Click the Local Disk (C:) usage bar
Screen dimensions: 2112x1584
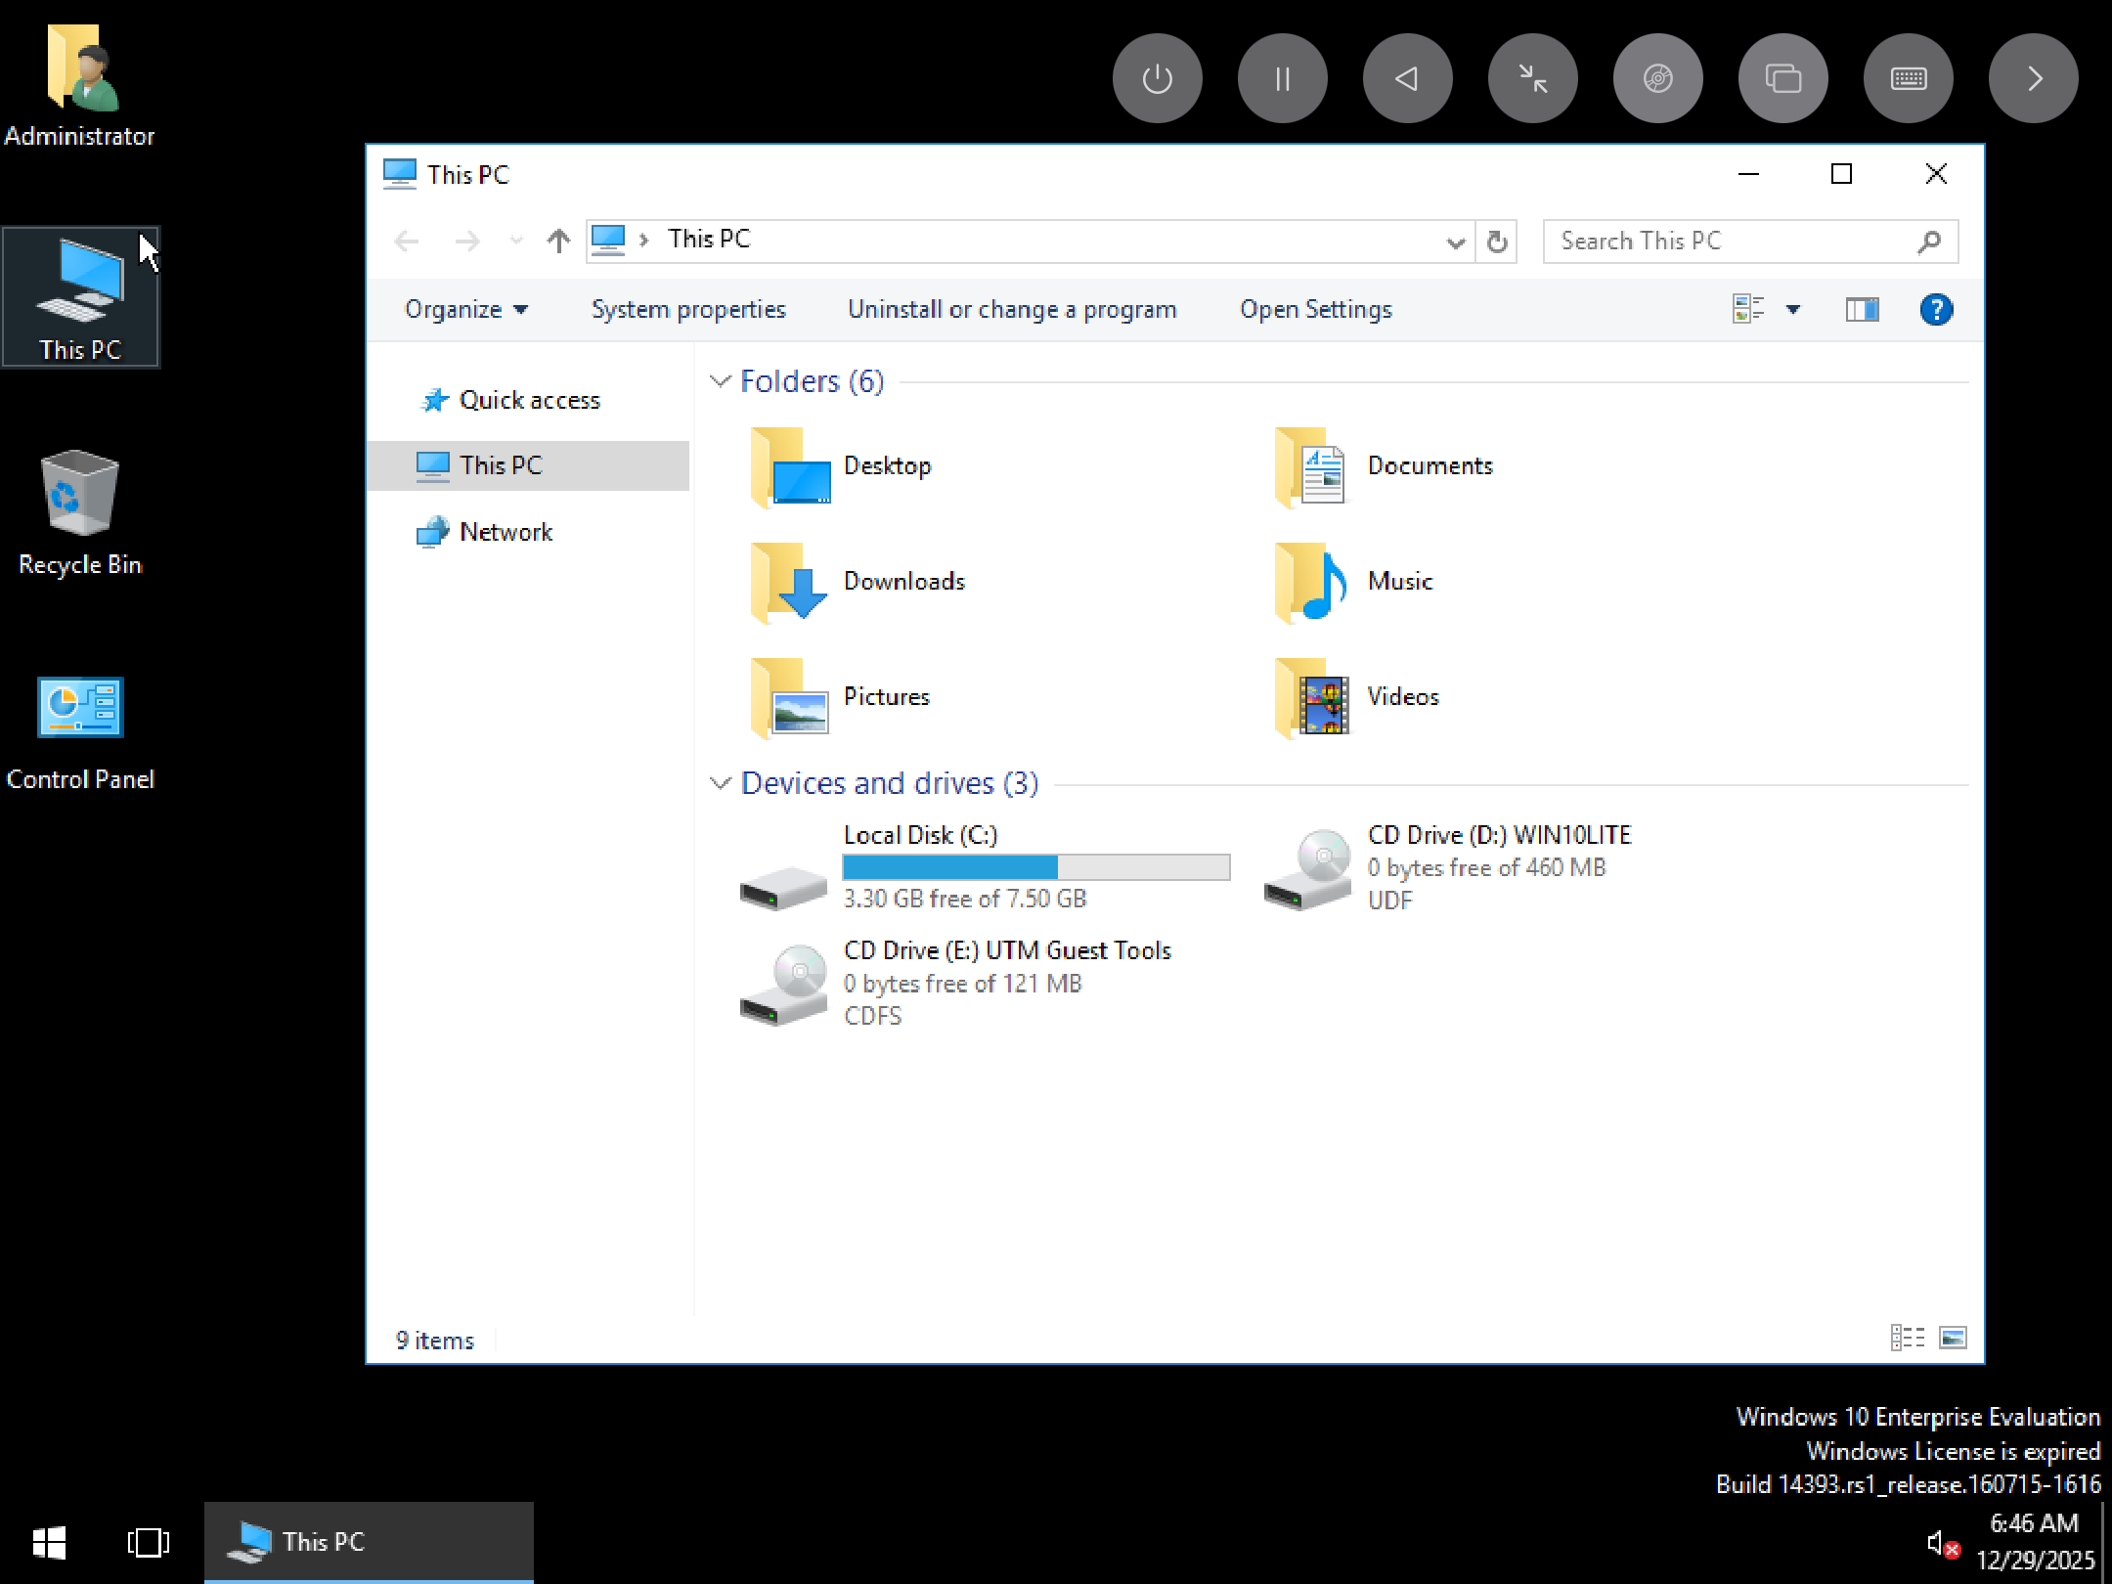click(1035, 867)
